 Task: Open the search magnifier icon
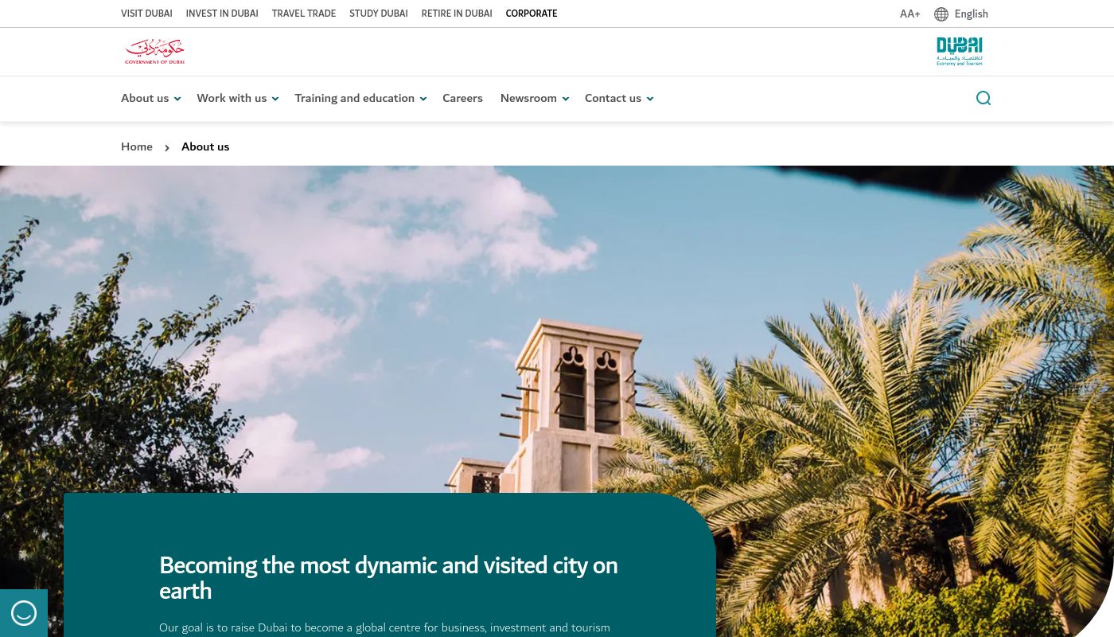tap(984, 98)
